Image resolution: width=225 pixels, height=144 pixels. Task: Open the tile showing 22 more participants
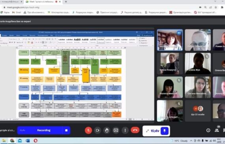[x=198, y=111]
